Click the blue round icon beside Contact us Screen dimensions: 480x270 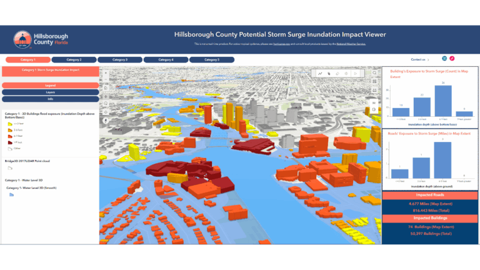pyautogui.click(x=444, y=59)
